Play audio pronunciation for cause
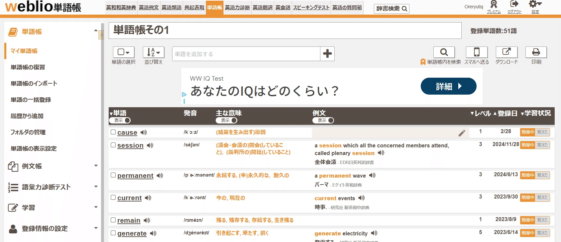The image size is (561, 242). coord(144,132)
